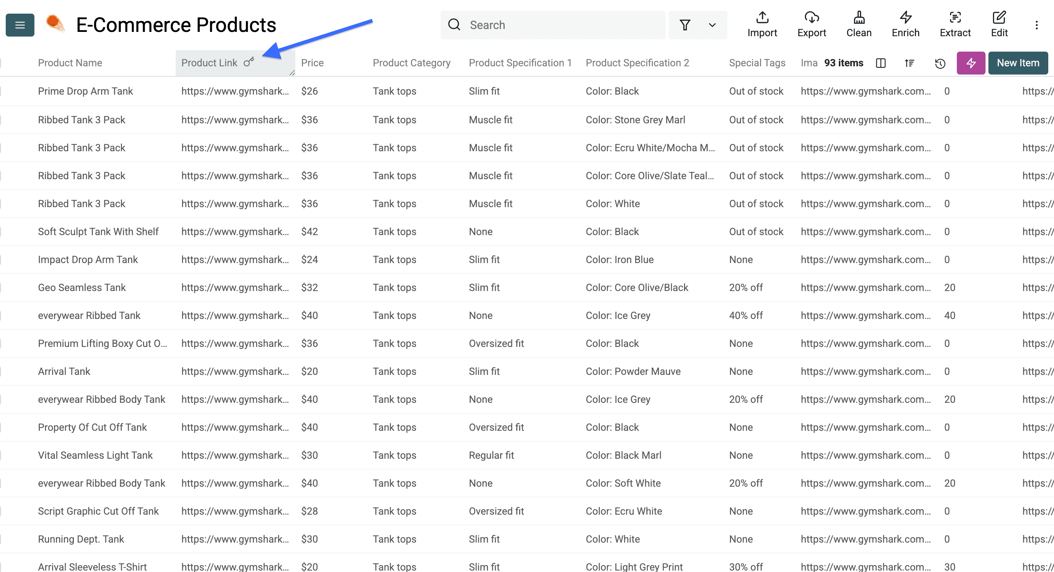This screenshot has height=572, width=1054.
Task: Select the Product Link column header
Action: point(209,63)
